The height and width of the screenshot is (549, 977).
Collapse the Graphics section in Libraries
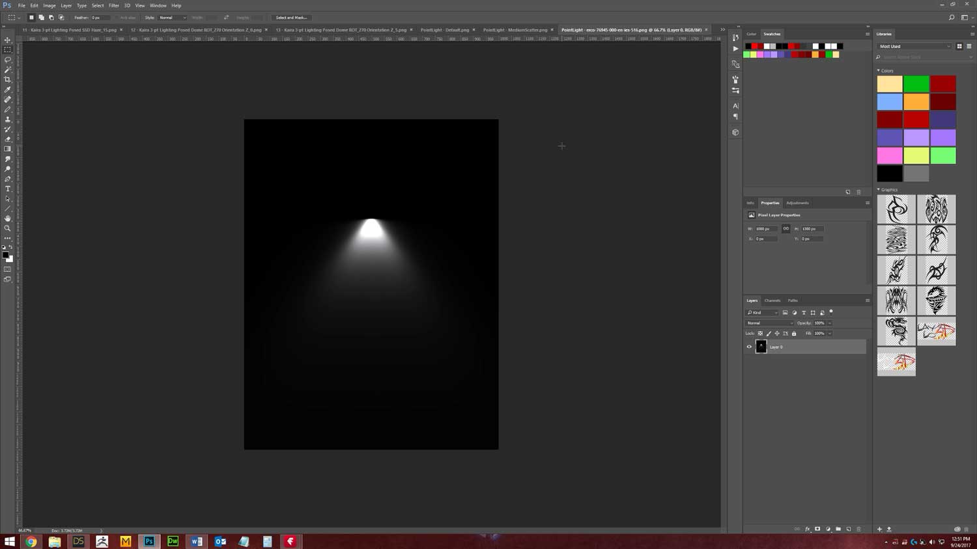[878, 189]
